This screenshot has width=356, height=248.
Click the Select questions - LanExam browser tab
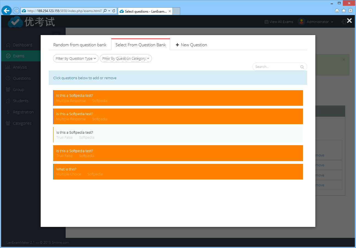click(x=145, y=12)
